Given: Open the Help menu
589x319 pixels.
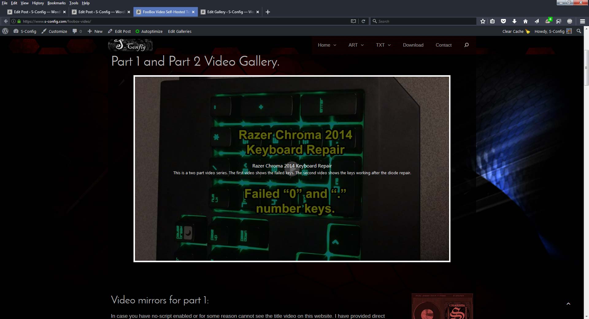Looking at the screenshot, I should point(86,3).
